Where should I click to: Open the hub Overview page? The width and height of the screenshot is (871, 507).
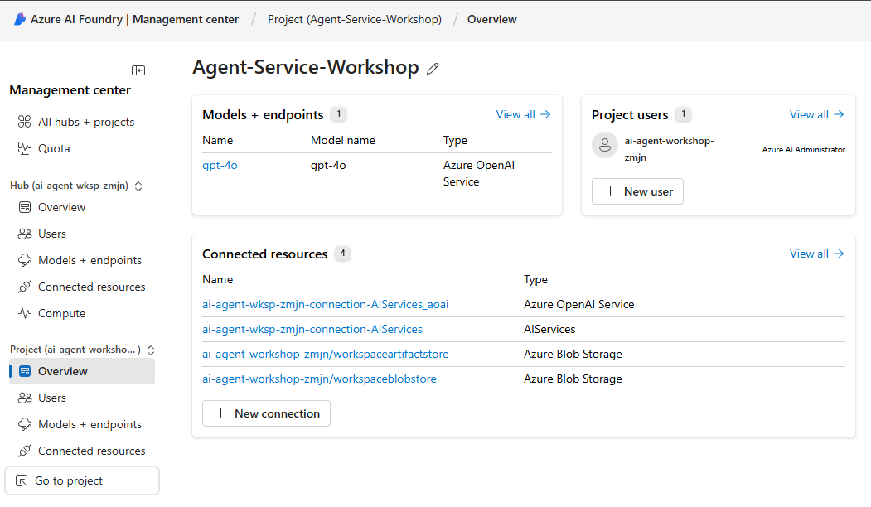(x=61, y=207)
